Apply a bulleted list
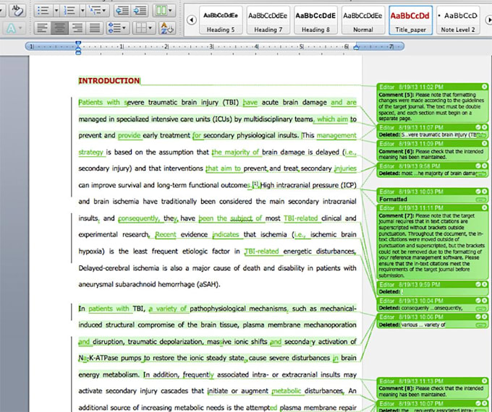The image size is (492, 412). [43, 11]
